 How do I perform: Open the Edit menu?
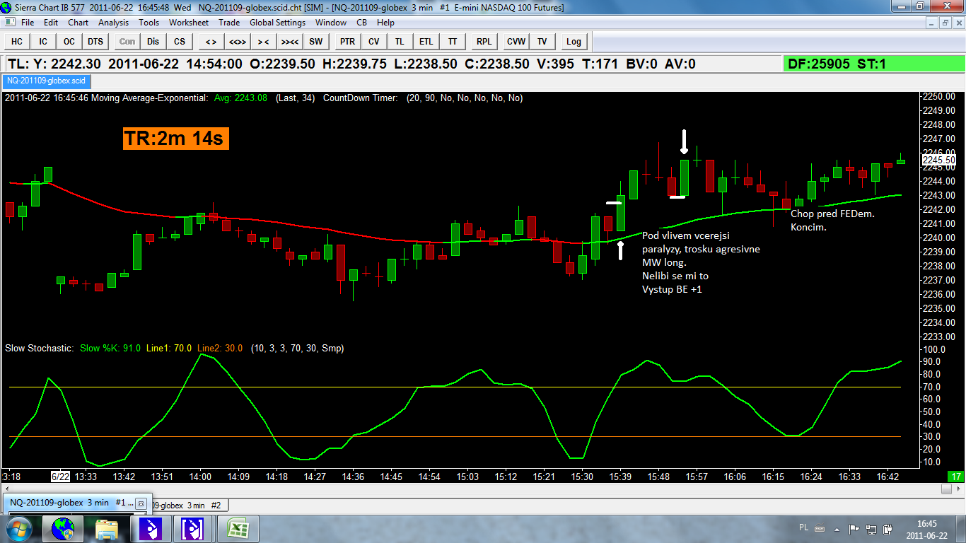pyautogui.click(x=51, y=23)
